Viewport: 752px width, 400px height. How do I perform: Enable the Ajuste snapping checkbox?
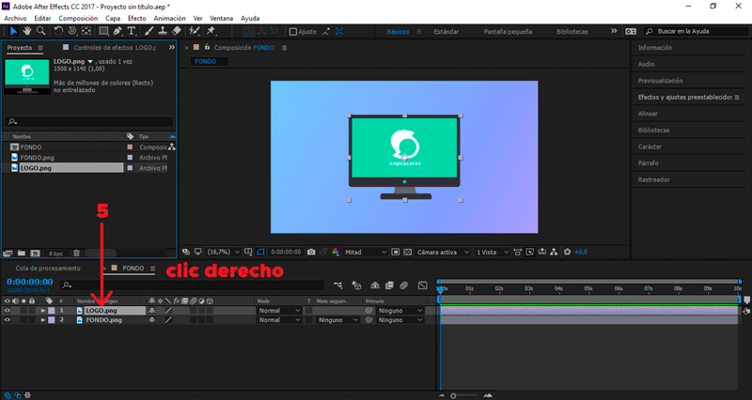[x=291, y=31]
